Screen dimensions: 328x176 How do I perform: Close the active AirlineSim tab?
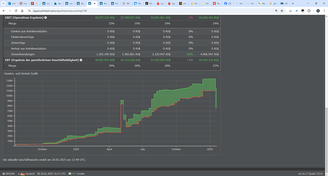tap(95, 3)
